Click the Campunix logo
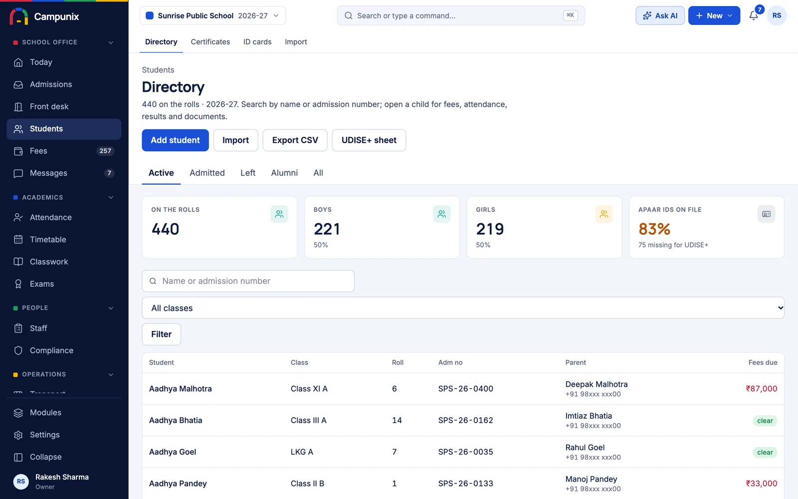The image size is (798, 499). click(44, 16)
